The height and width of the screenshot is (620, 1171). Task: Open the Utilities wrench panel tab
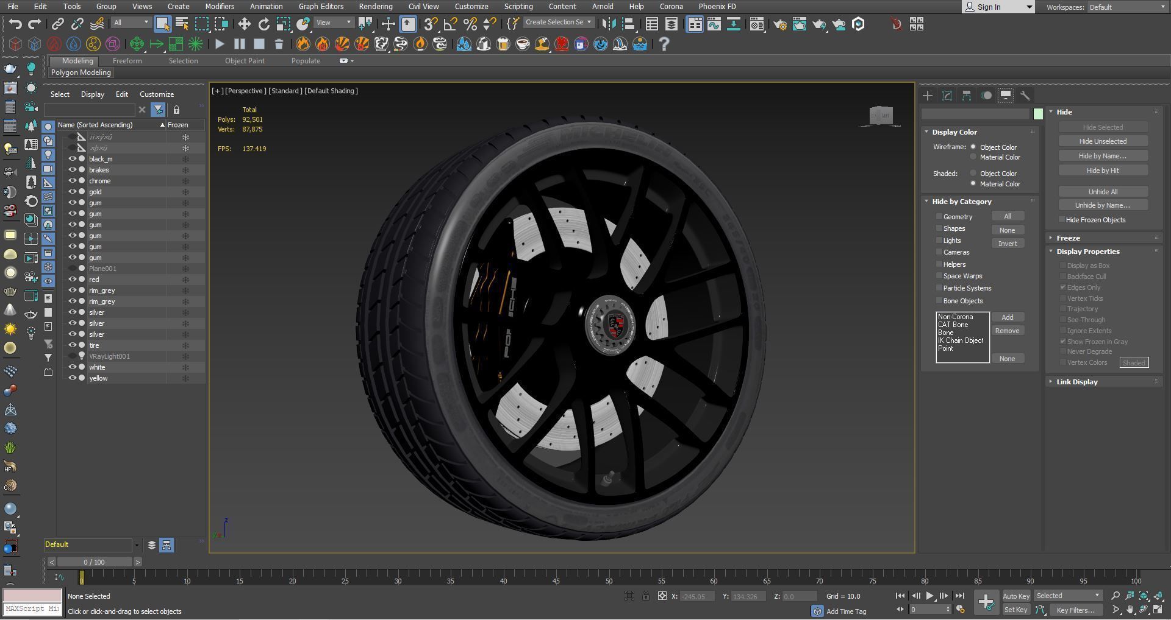1025,96
